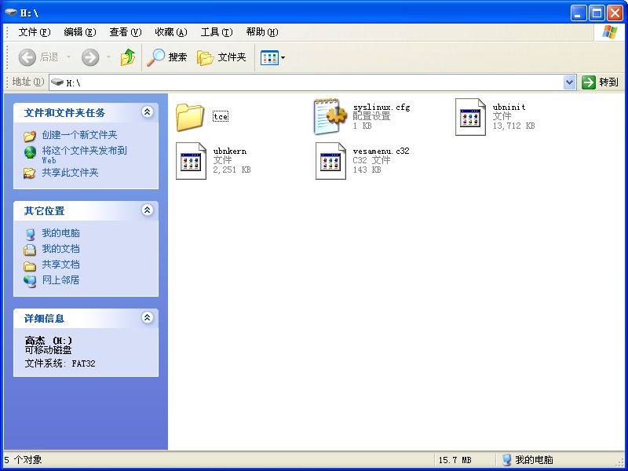This screenshot has width=628, height=471.
Task: Click the Up folder toolbar icon
Action: point(127,57)
